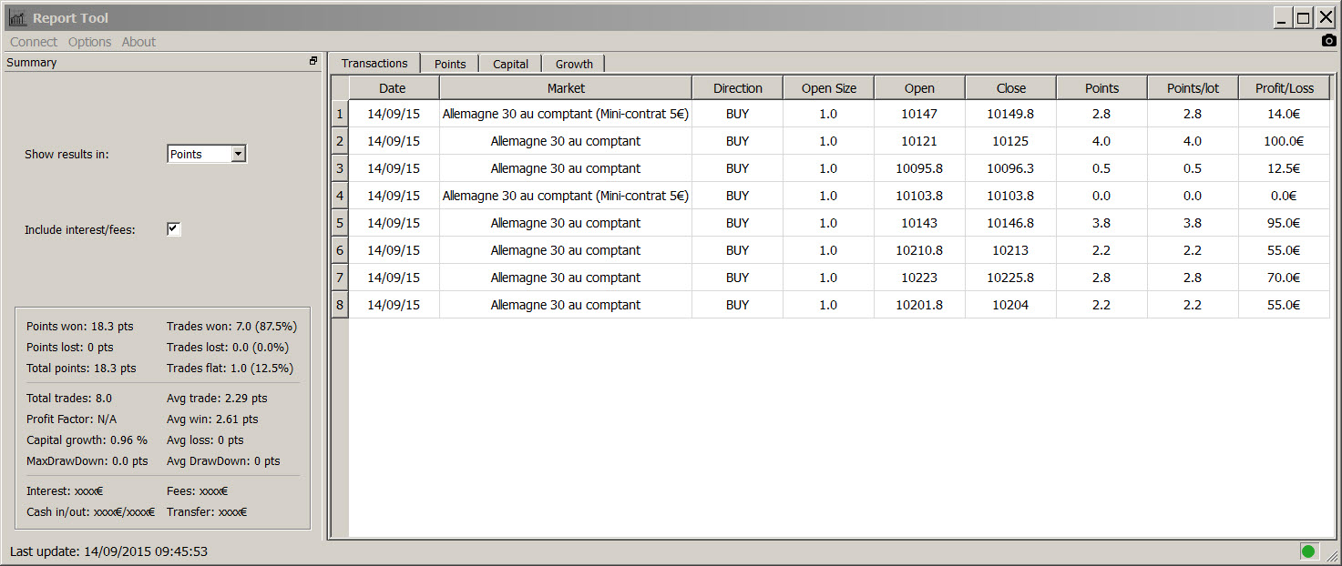Viewport: 1342px width, 566px height.
Task: Click the window resize grip corner
Action: coord(1331,555)
